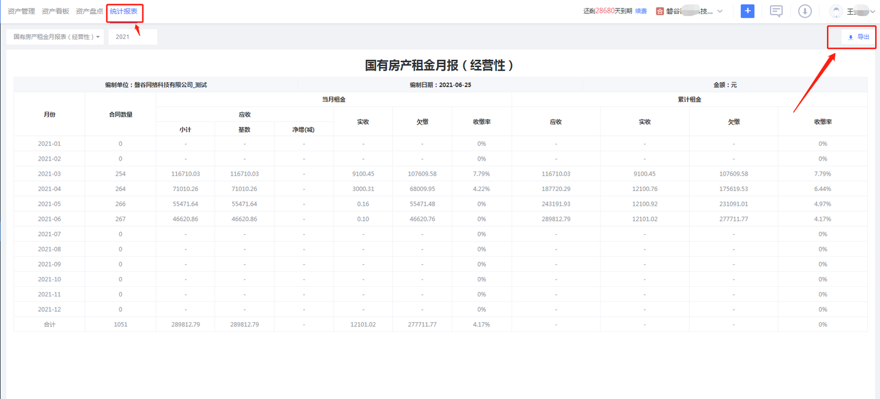880x399 pixels.
Task: Click the 编制单位 company name header
Action: click(156, 85)
